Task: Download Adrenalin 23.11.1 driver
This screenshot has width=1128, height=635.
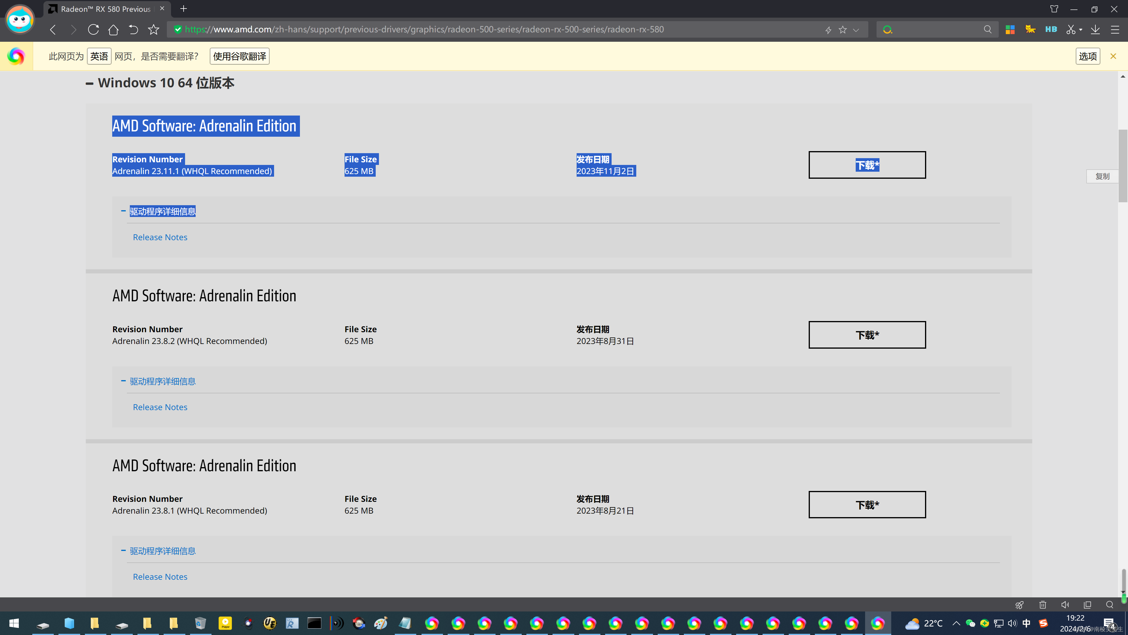Action: [867, 165]
